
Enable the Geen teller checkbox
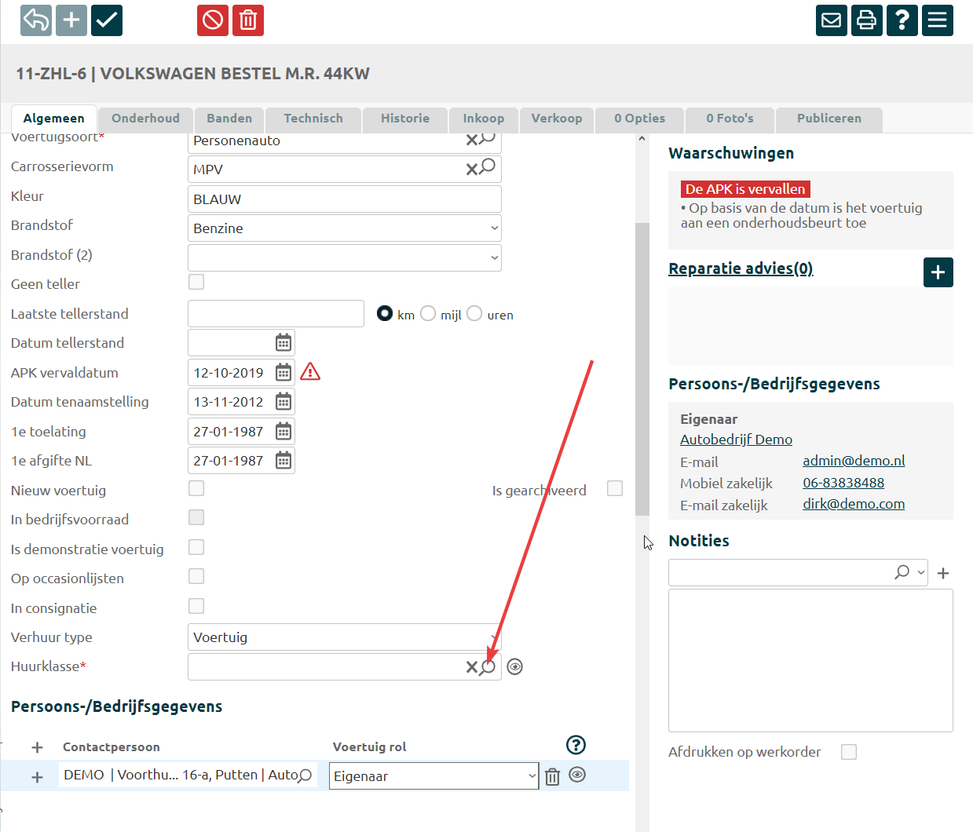[196, 282]
